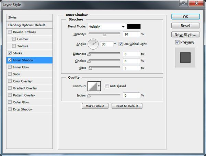This screenshot has height=156, width=206.
Task: Click the style preview thumbnail
Action: tap(185, 57)
